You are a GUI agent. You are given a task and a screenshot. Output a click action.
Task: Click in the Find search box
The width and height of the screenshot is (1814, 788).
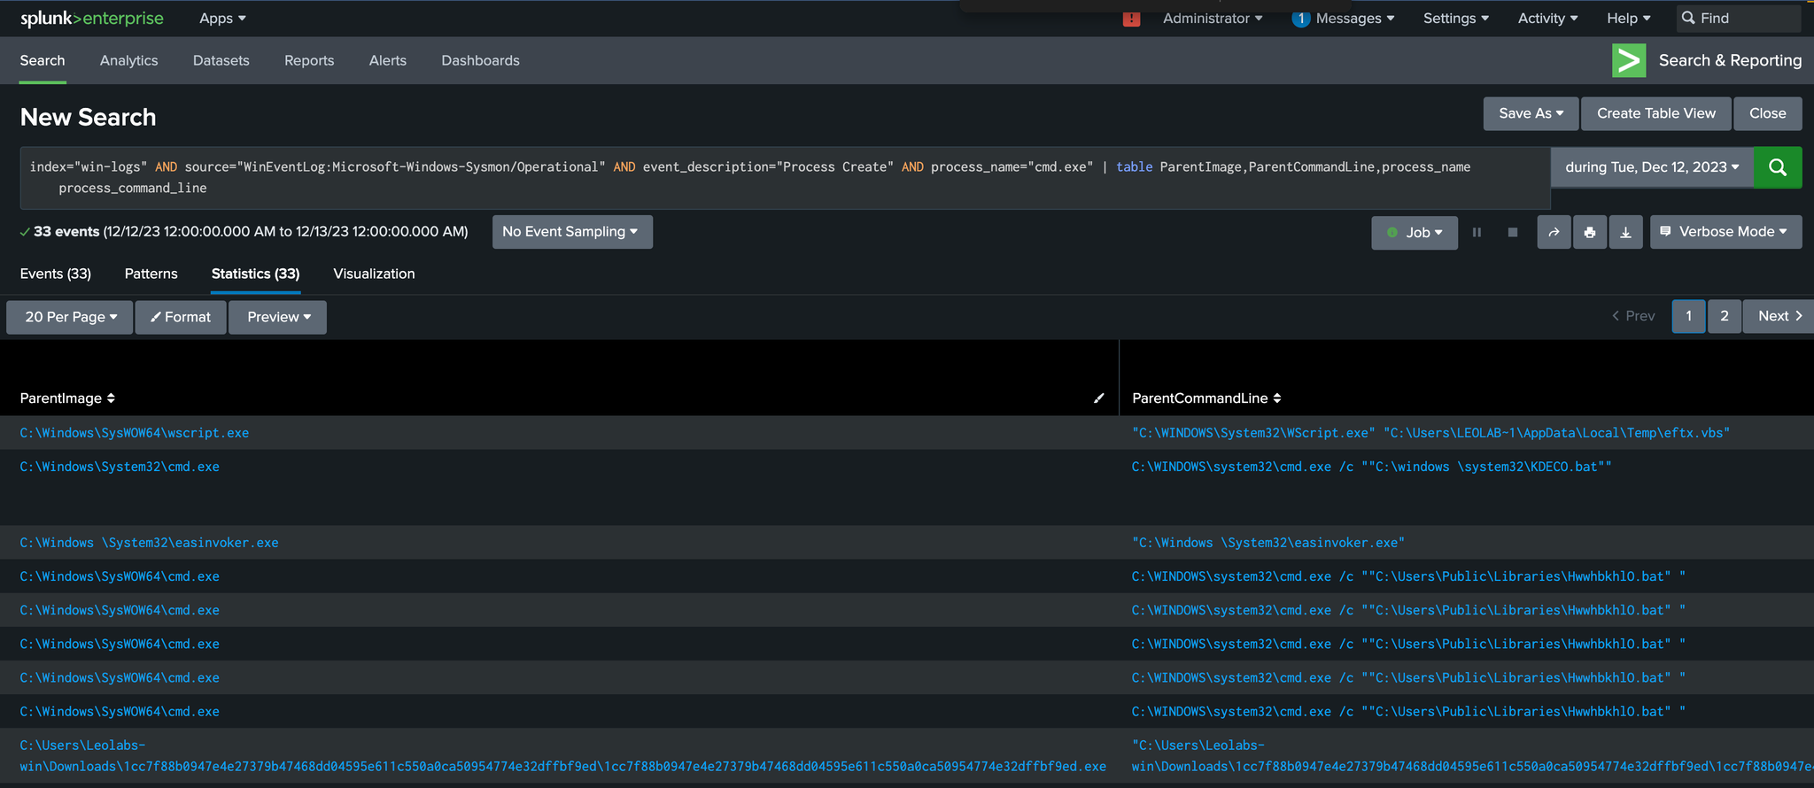coord(1739,19)
